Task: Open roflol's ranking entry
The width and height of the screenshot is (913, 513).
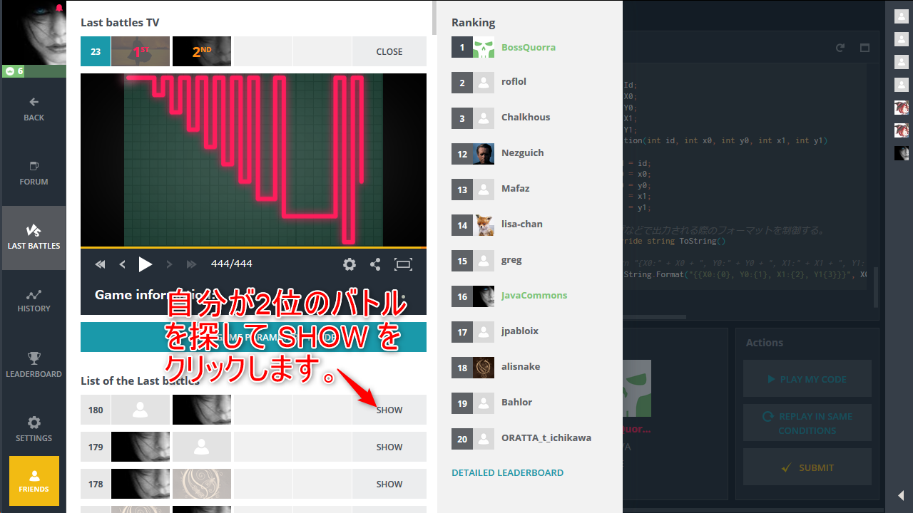Action: click(x=514, y=81)
